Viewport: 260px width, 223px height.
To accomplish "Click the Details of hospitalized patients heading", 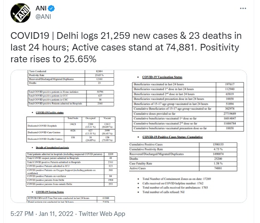I will coord(52,147).
